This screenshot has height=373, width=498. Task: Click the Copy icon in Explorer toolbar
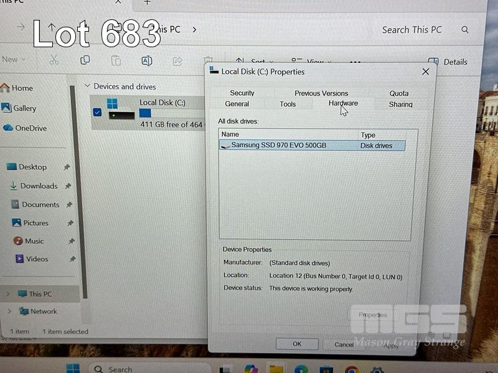coord(85,60)
